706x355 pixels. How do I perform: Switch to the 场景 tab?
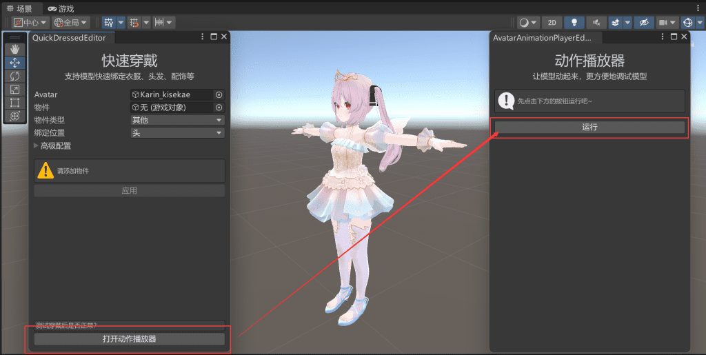[19, 8]
